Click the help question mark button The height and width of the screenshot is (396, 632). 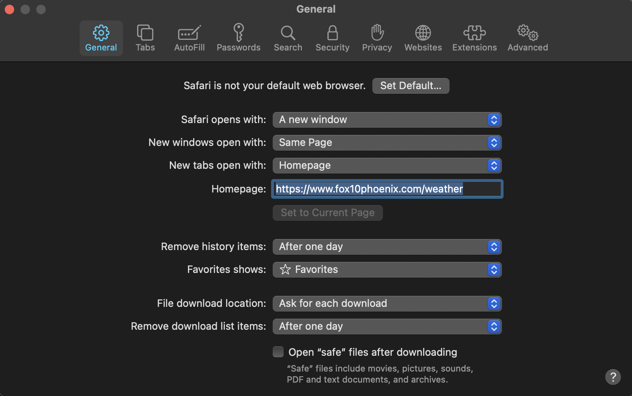(x=613, y=377)
